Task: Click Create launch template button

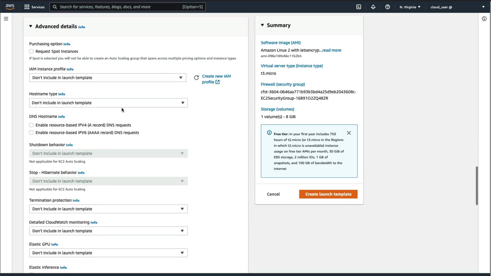Action: (328, 194)
